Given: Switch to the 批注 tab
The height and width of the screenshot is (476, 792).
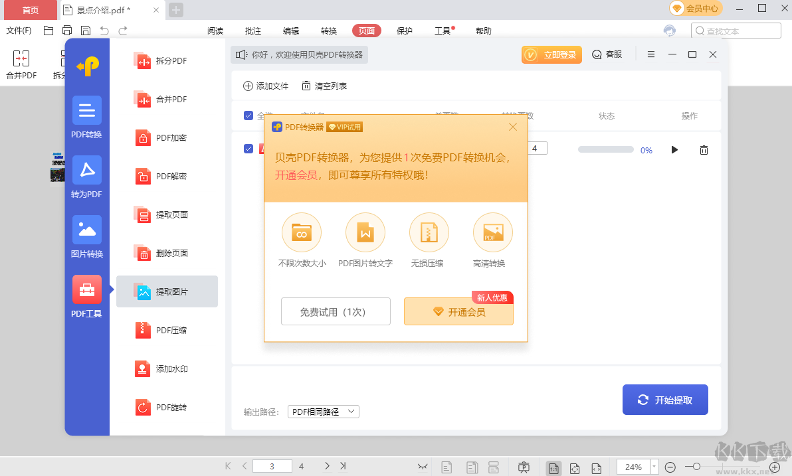Looking at the screenshot, I should pos(253,31).
